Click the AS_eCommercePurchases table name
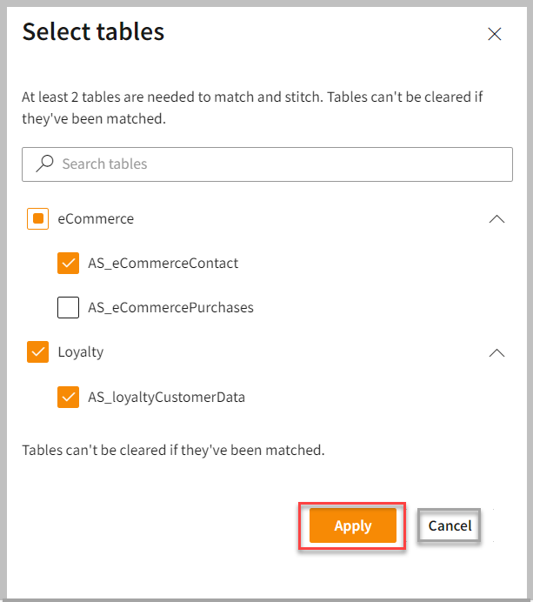533x602 pixels. pyautogui.click(x=170, y=307)
